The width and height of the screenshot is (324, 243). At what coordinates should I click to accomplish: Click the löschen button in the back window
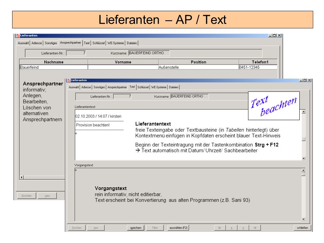[x=26, y=196]
